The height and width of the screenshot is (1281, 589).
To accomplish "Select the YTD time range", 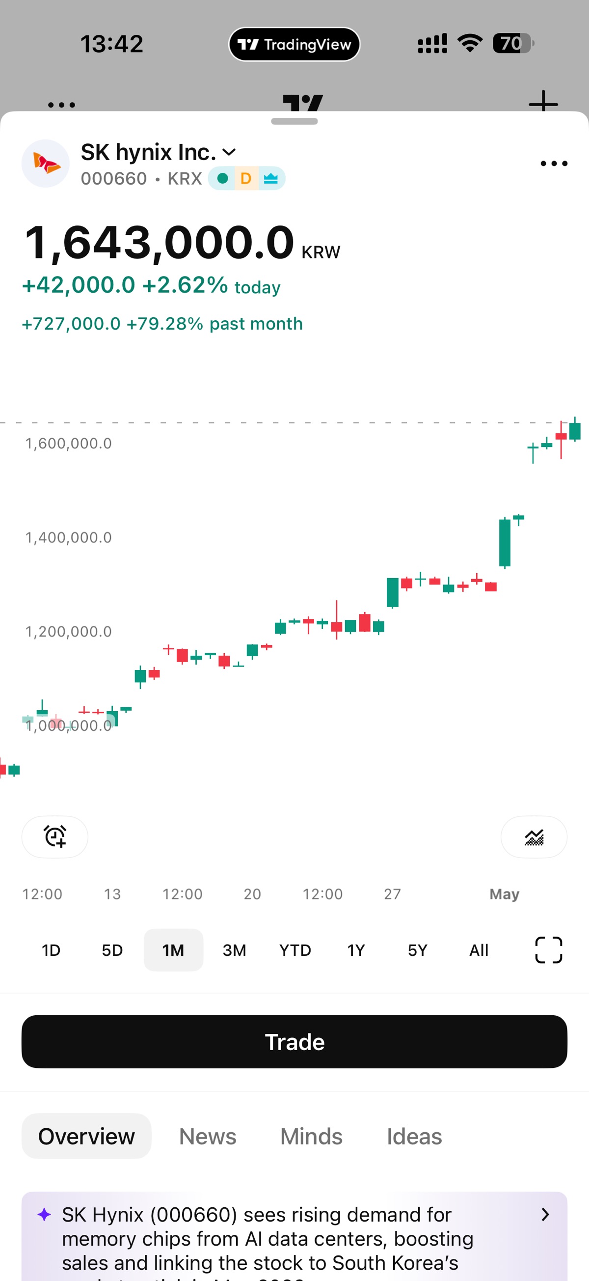I will [x=295, y=950].
